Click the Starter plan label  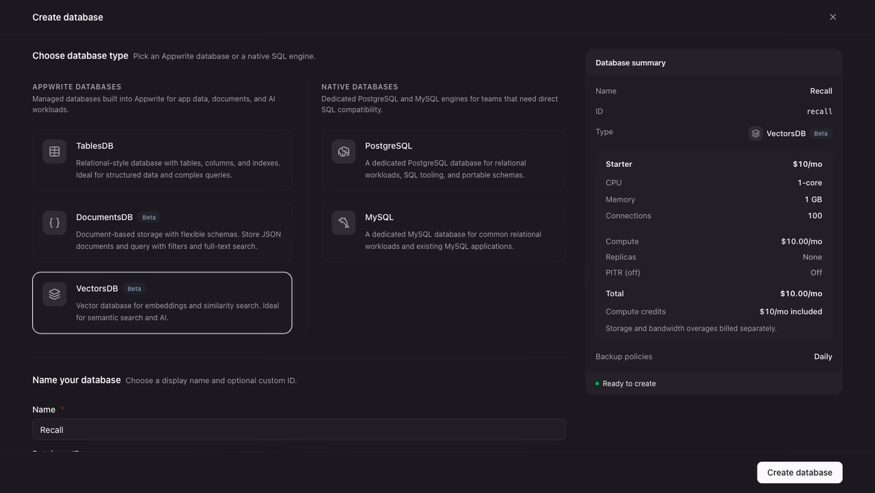tap(619, 164)
